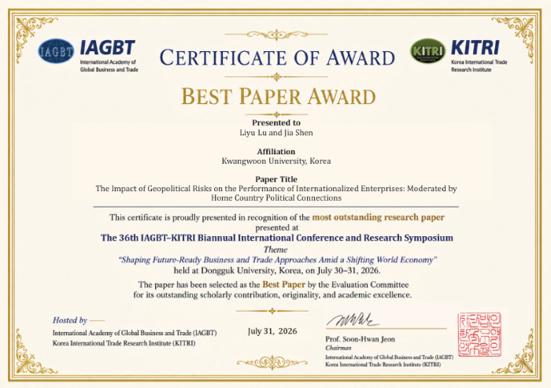Click paper title line starting 'The Impact of Geopolitical Risks'

(276, 188)
